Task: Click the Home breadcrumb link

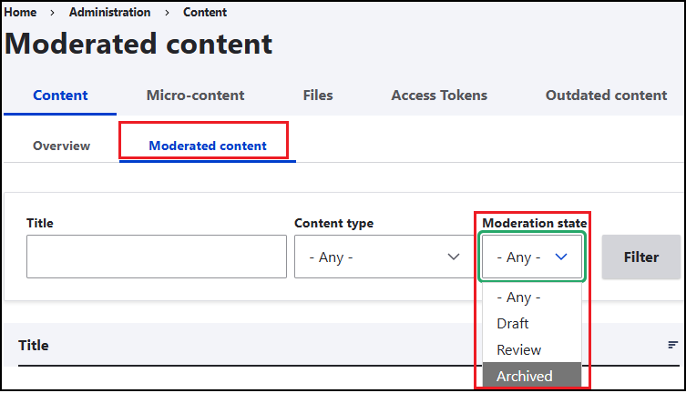Action: pyautogui.click(x=20, y=12)
